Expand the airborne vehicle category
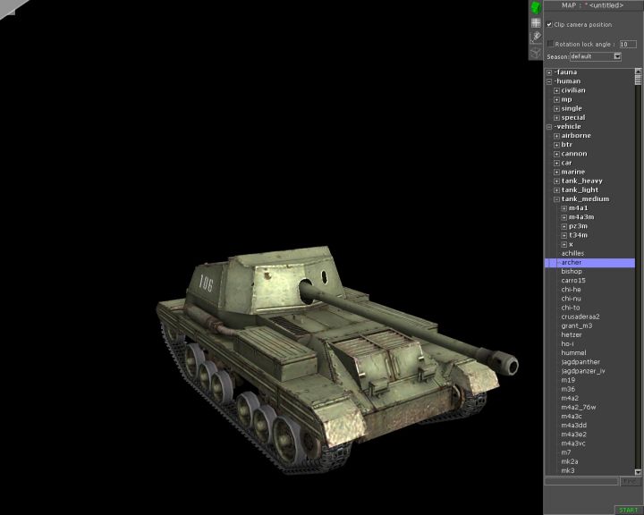This screenshot has height=515, width=644. click(x=556, y=135)
